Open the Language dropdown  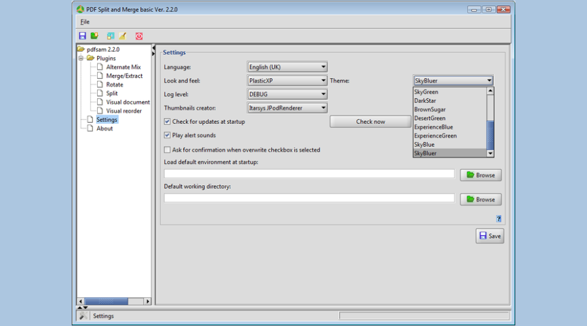coord(287,67)
